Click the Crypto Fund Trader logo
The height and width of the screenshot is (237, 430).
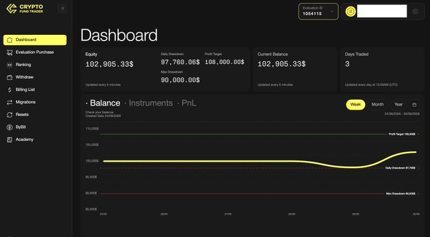pyautogui.click(x=25, y=8)
